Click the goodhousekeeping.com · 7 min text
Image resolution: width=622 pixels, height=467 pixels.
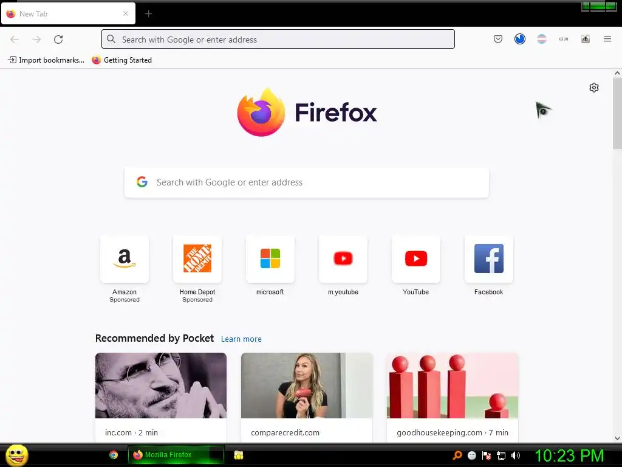point(452,432)
